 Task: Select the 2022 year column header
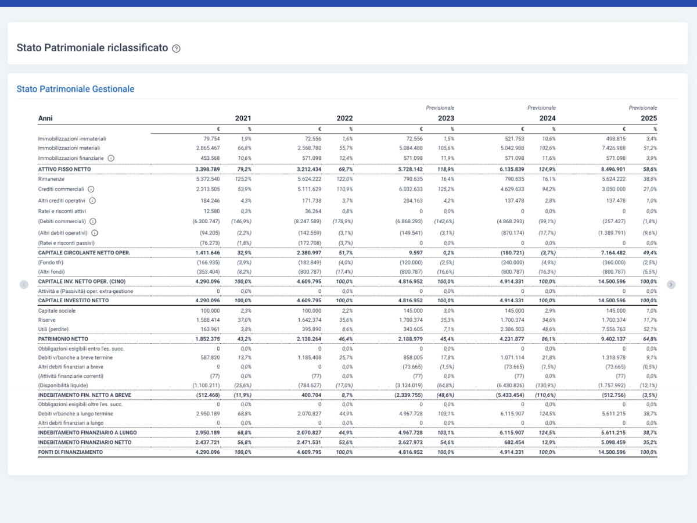click(344, 119)
